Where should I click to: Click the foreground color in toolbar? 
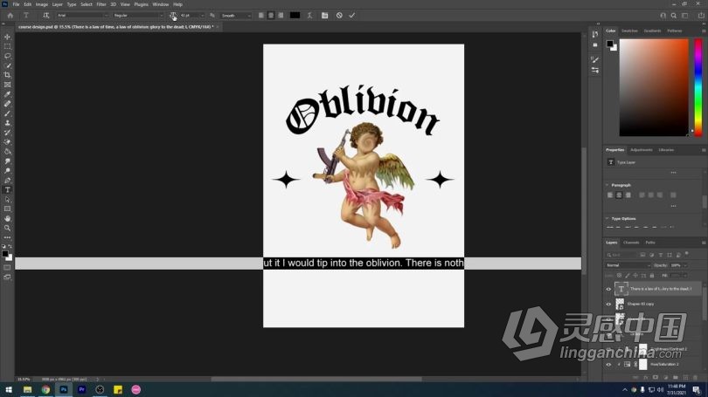click(5, 255)
